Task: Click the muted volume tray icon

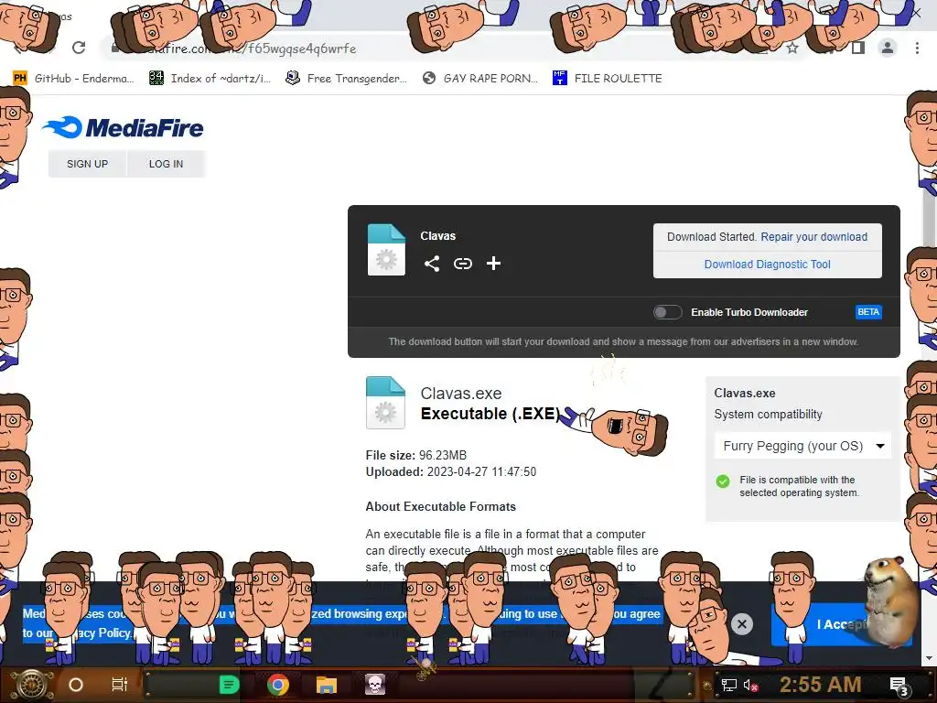Action: 750,685
